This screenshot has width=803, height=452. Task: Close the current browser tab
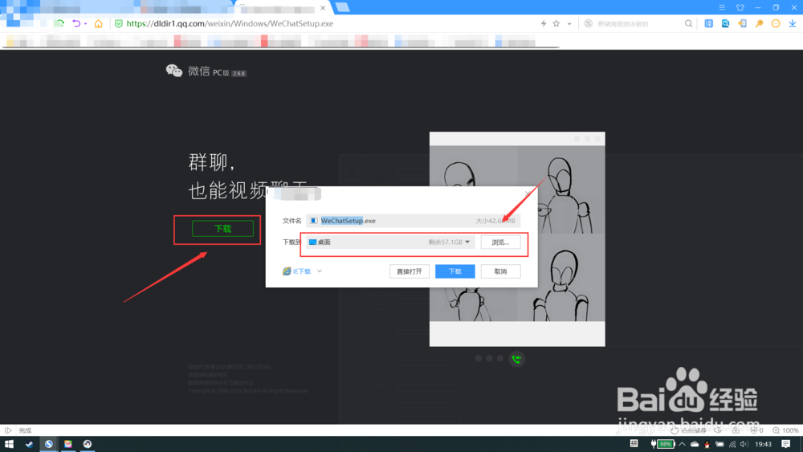(323, 8)
